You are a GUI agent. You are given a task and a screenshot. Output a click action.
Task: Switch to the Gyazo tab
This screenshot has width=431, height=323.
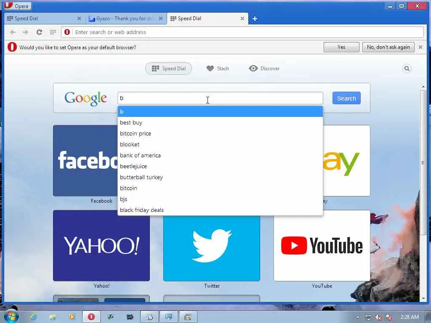[124, 19]
